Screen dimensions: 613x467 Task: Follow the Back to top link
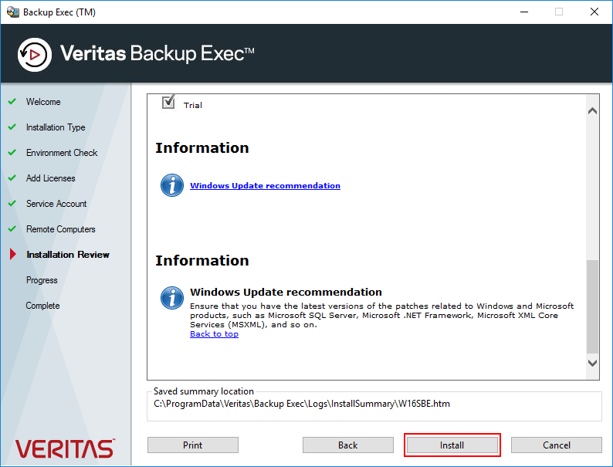[214, 334]
